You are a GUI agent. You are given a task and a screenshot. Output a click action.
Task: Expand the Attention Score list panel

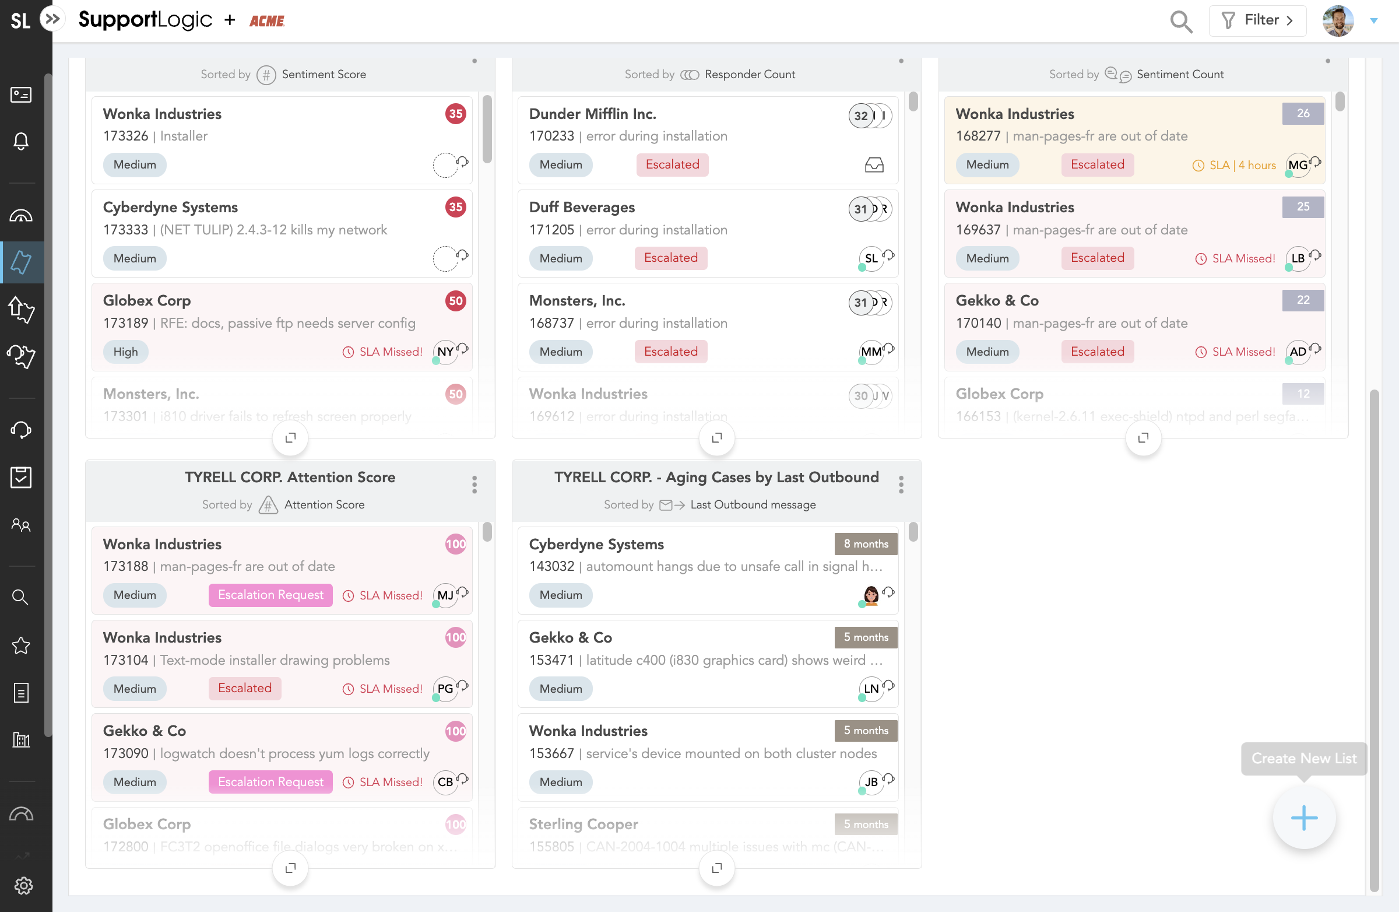pyautogui.click(x=290, y=868)
